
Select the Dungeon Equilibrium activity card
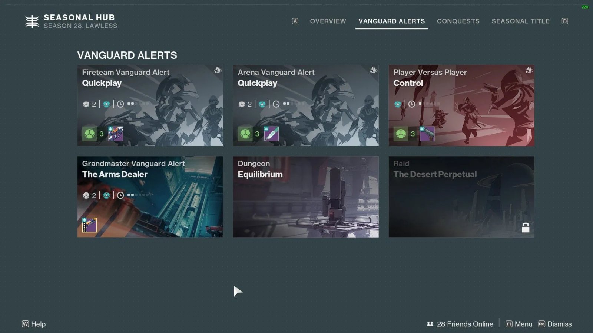[x=306, y=196]
